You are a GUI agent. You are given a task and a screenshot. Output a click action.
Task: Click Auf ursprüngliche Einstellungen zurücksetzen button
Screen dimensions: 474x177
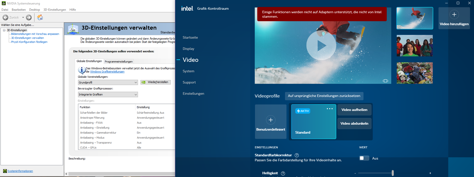click(324, 96)
